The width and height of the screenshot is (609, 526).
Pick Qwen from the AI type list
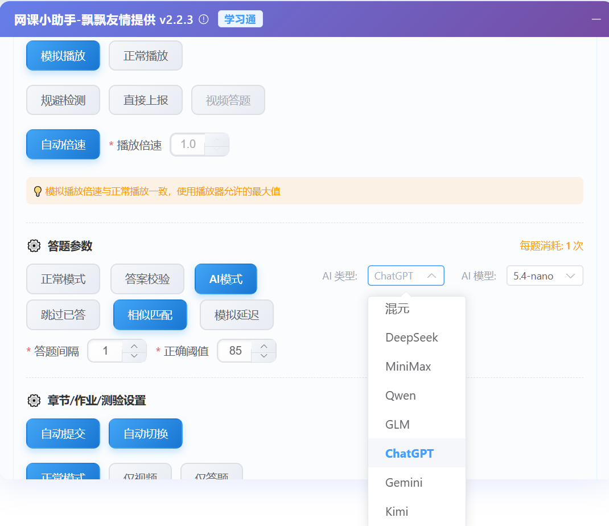click(x=401, y=396)
